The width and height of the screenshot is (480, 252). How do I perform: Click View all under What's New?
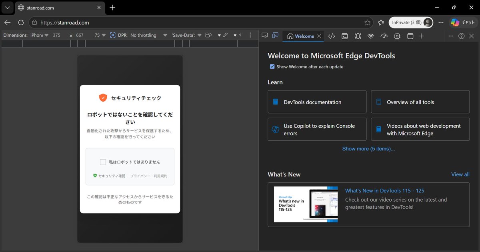(x=460, y=174)
